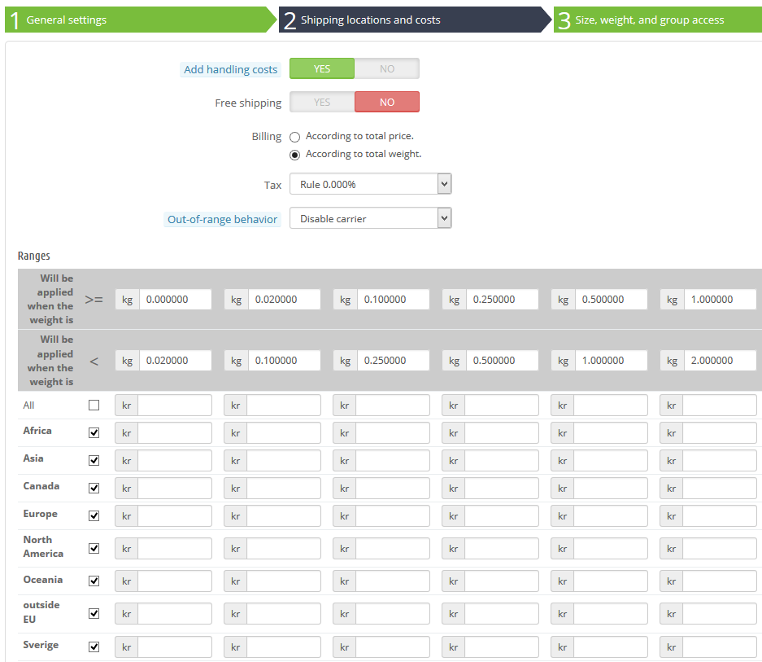Click the Africa zone label
This screenshot has width=762, height=662.
click(37, 431)
